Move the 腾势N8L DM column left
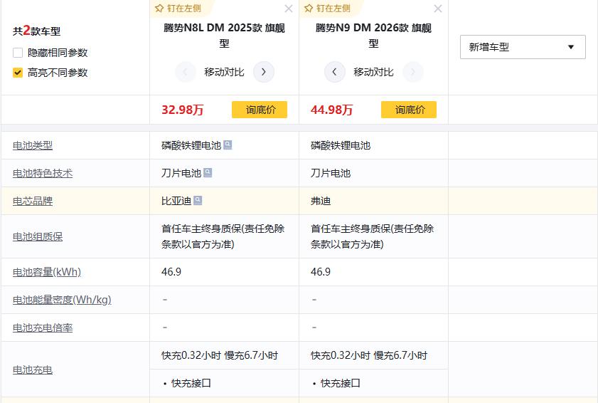This screenshot has height=403, width=598. pos(186,72)
